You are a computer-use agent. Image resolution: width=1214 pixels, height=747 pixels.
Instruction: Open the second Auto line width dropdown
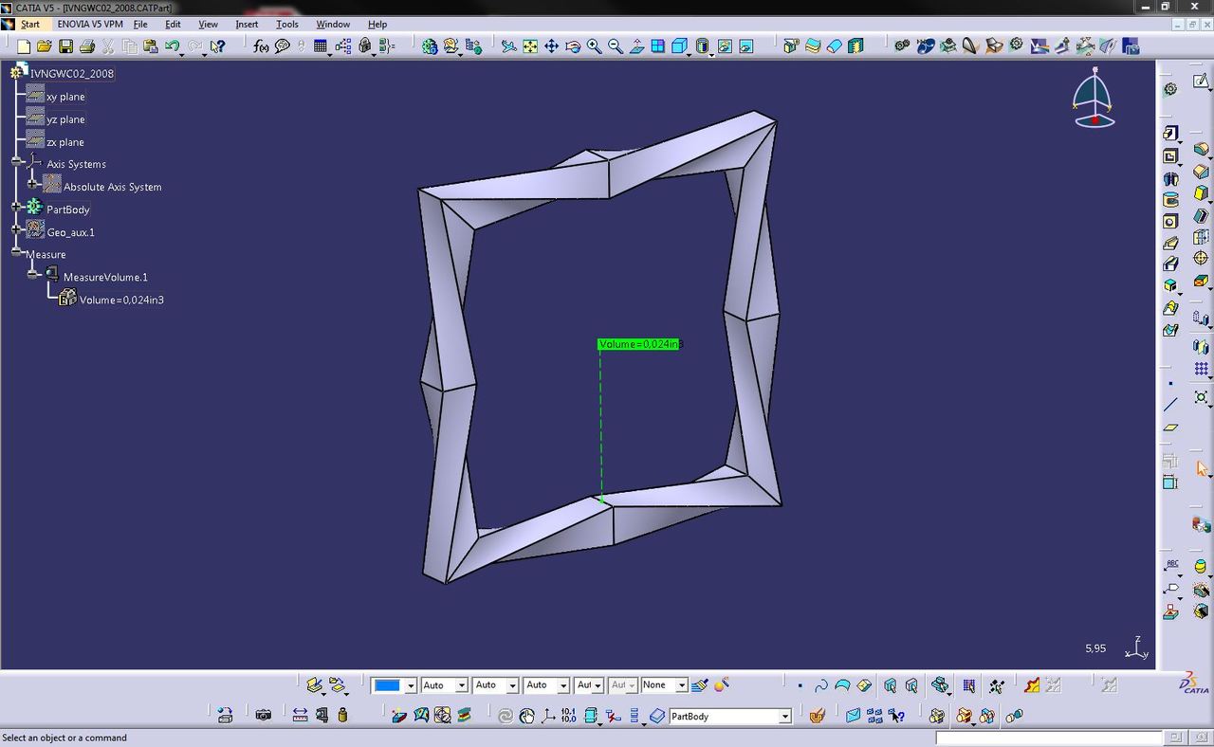tap(512, 685)
